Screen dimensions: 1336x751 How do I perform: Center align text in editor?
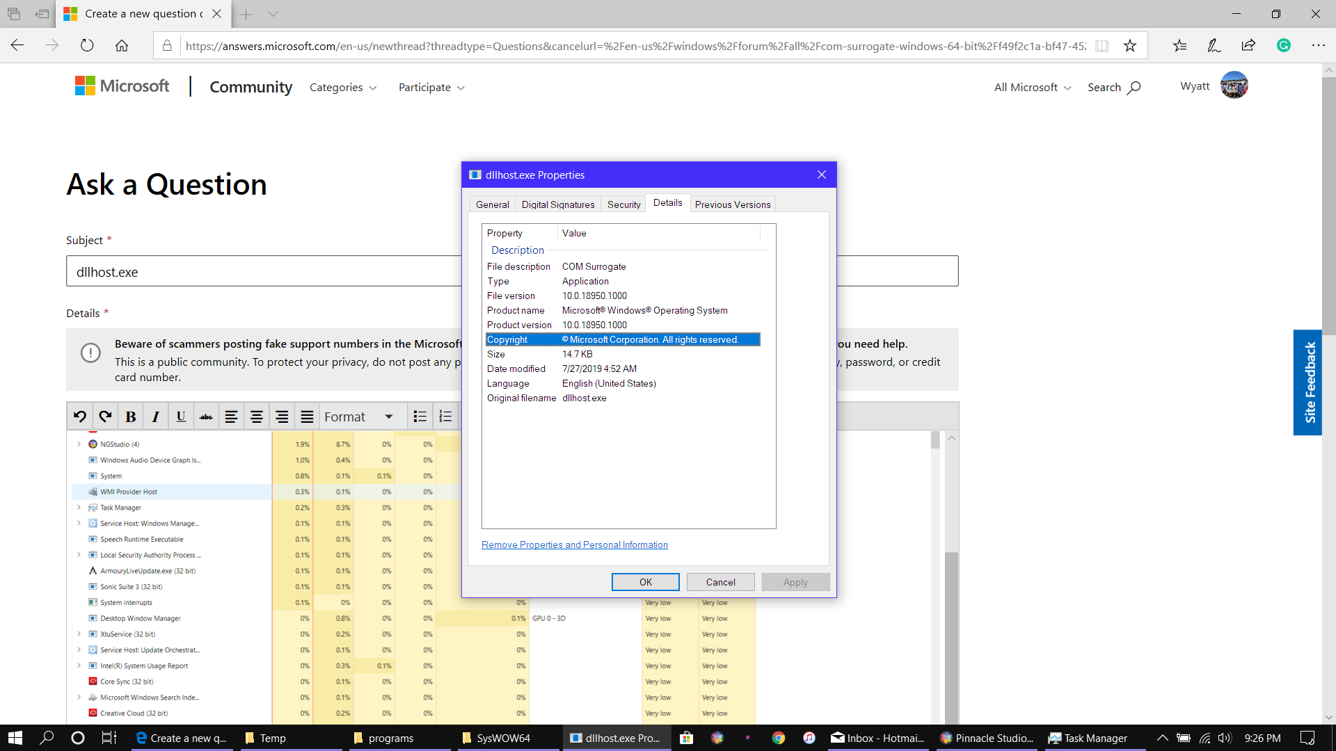pyautogui.click(x=257, y=417)
